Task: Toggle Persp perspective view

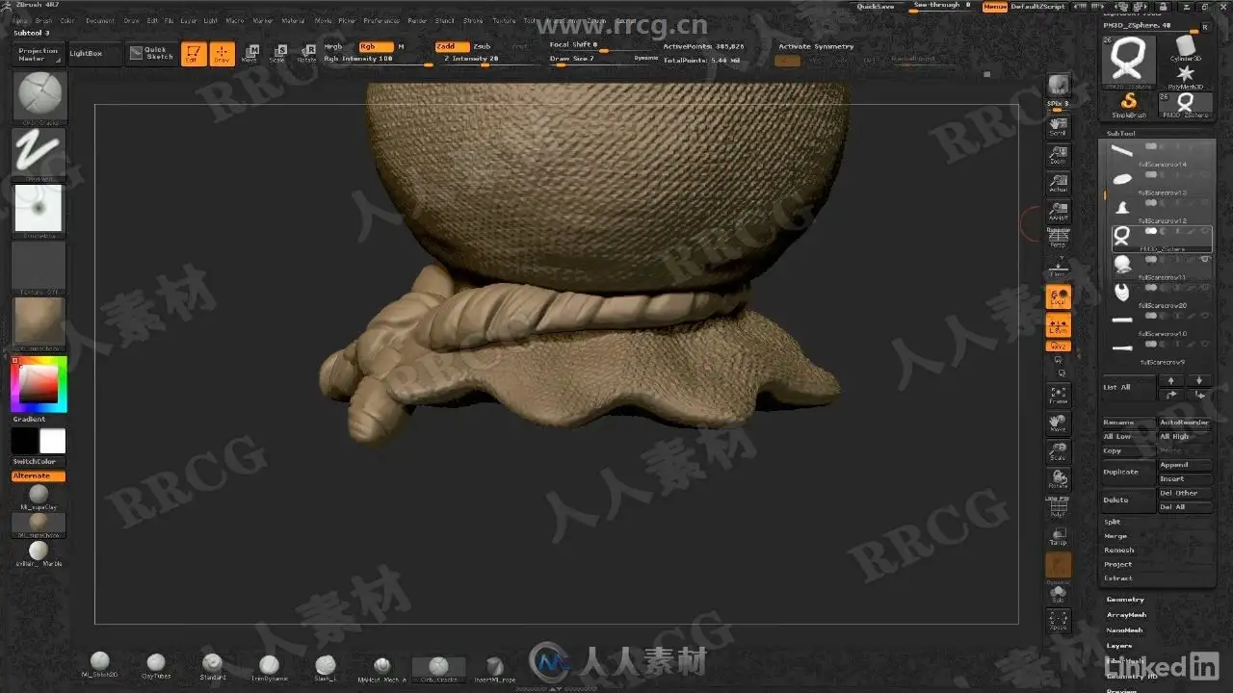Action: (x=1058, y=240)
